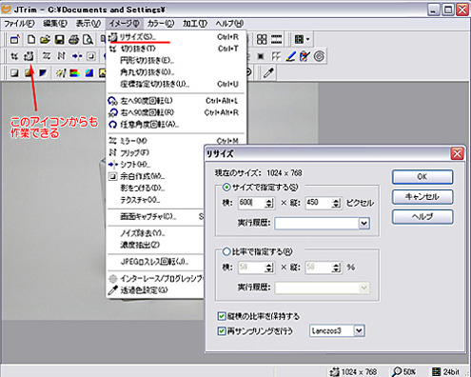Image resolution: width=471 pixels, height=377 pixels.
Task: Toggle 再サンプリングを行う checkbox
Action: [x=222, y=331]
